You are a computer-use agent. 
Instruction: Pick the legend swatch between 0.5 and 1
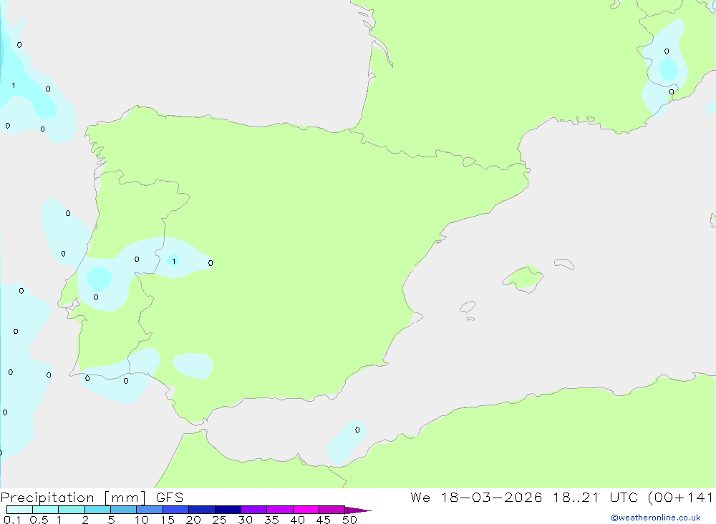point(46,510)
